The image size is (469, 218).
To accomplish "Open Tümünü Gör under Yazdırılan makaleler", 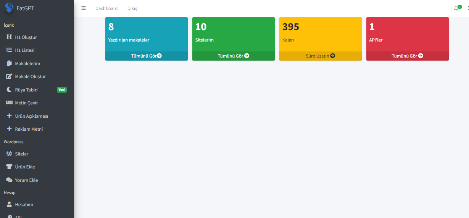I will 147,56.
